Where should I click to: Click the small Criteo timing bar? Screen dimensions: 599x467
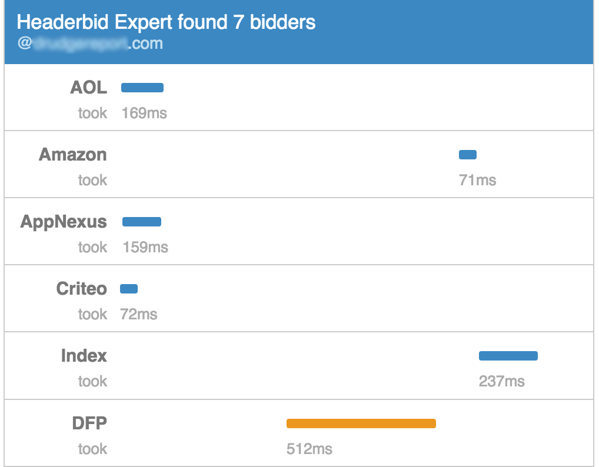tap(129, 289)
